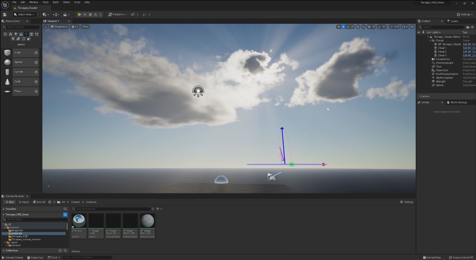Select the Shapes category icon in Place Actors
The height and width of the screenshot is (260, 476).
tap(26, 34)
